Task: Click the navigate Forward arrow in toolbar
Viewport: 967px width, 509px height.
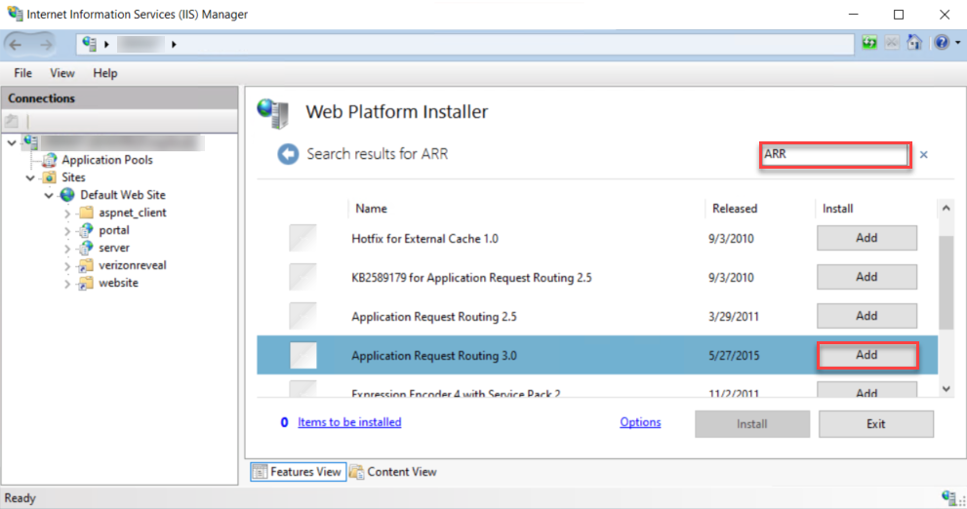Action: (x=46, y=45)
